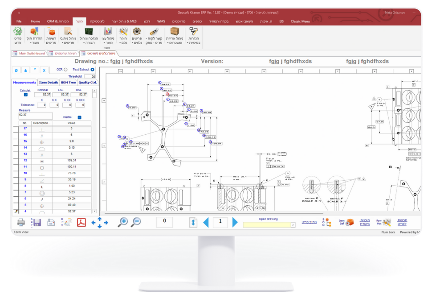The height and width of the screenshot is (299, 432).
Task: Select the diameter symbol button
Action: pyautogui.click(x=16, y=70)
